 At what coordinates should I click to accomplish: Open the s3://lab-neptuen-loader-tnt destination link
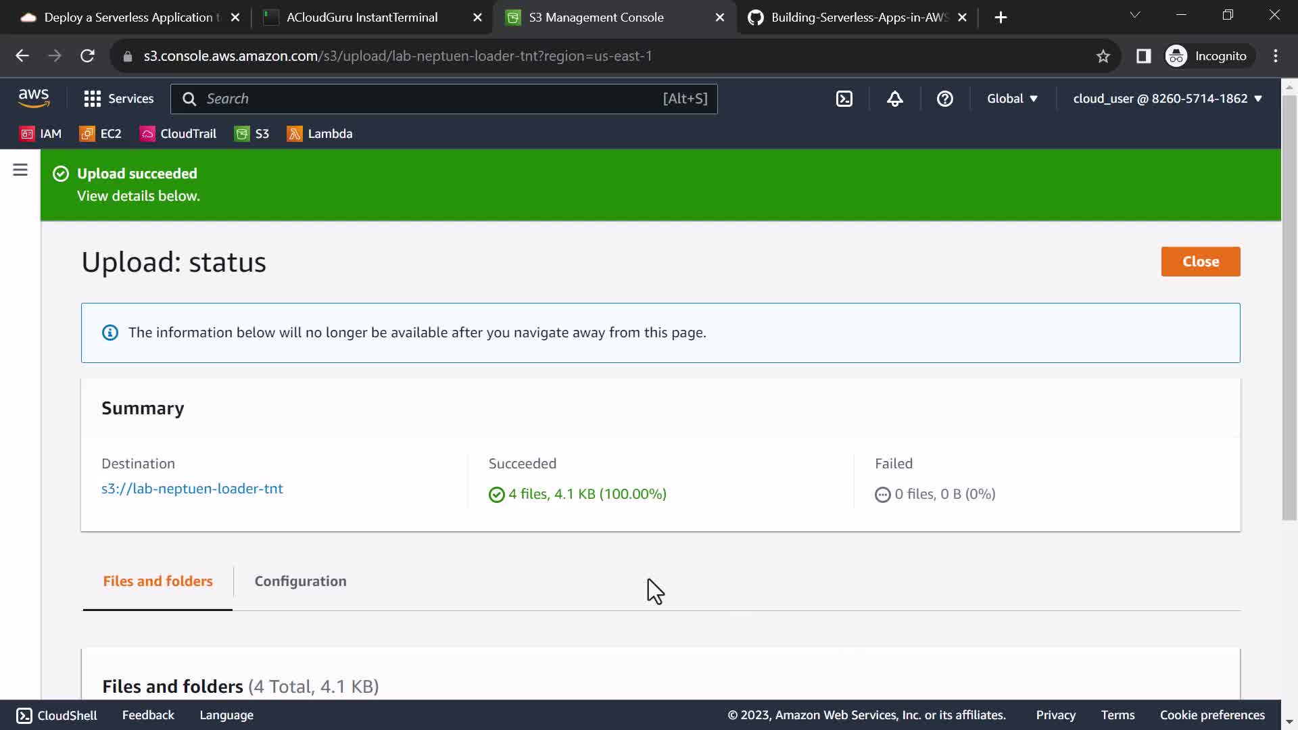[192, 489]
